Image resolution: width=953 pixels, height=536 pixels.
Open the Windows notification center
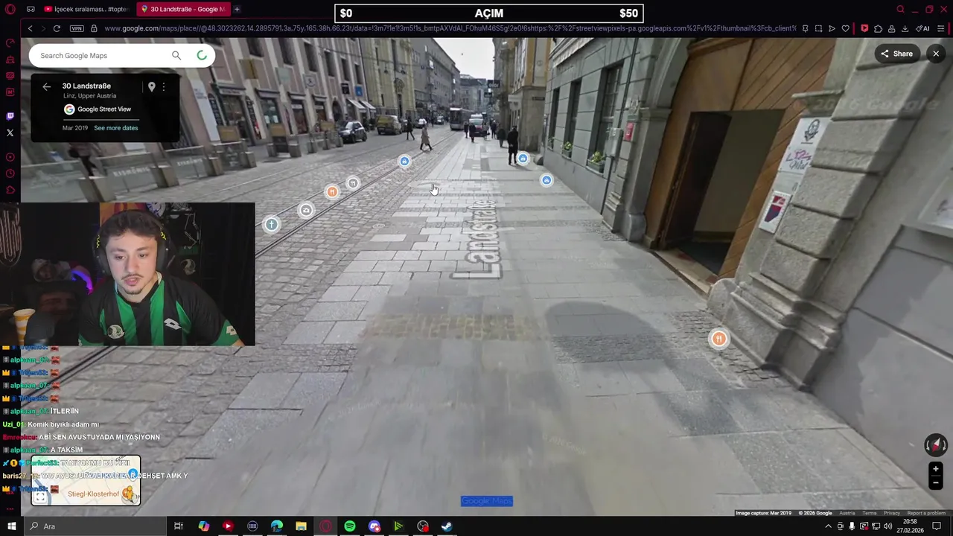click(937, 526)
